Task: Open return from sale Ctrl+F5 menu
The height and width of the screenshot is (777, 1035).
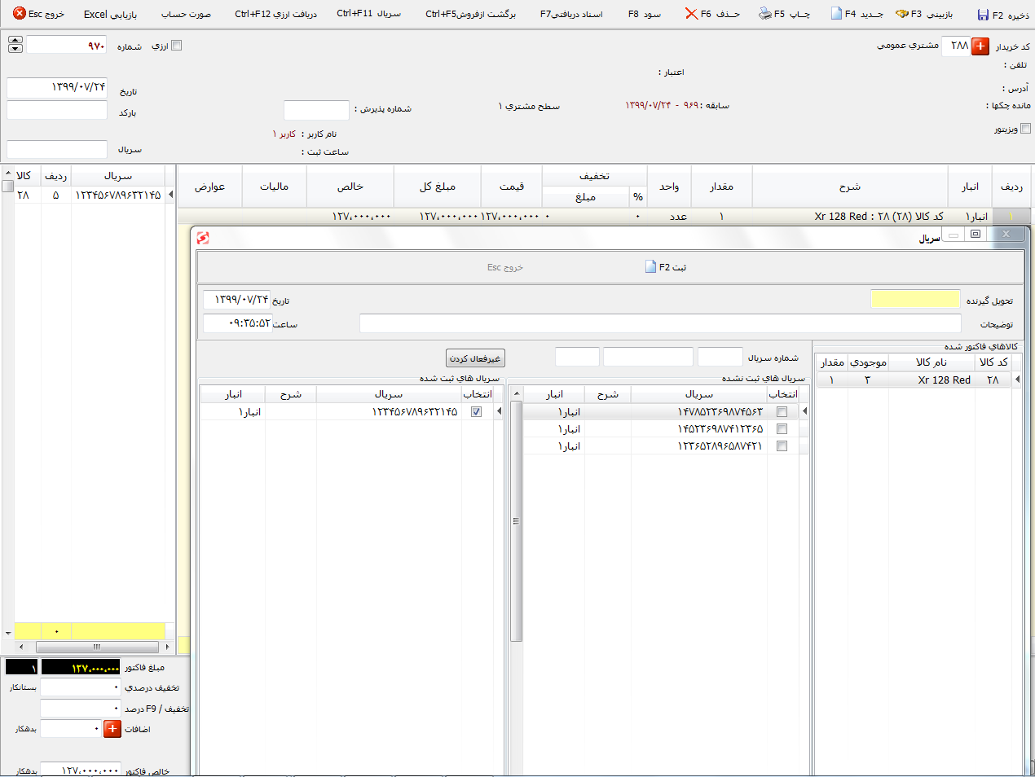Action: [x=470, y=14]
